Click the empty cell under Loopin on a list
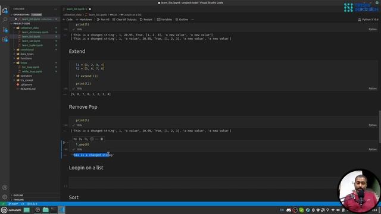 click(223, 182)
